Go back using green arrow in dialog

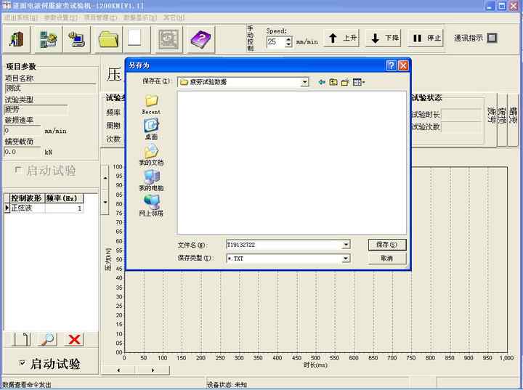[322, 82]
